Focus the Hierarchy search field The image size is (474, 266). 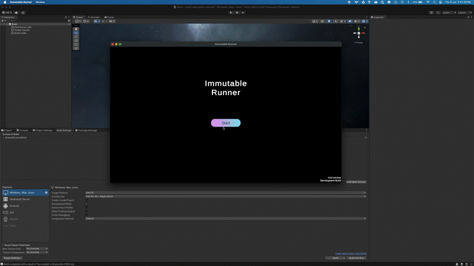[x=38, y=21]
